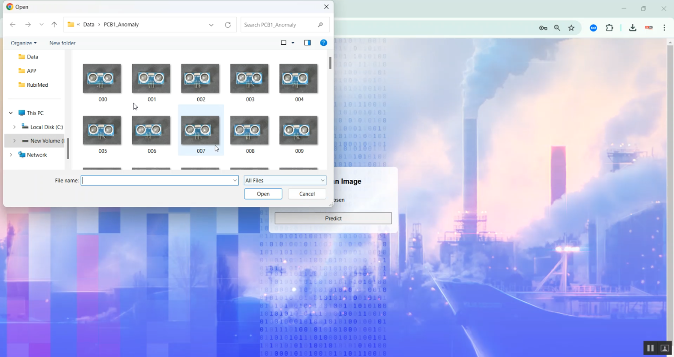
Task: Open the Organize menu
Action: tap(23, 43)
